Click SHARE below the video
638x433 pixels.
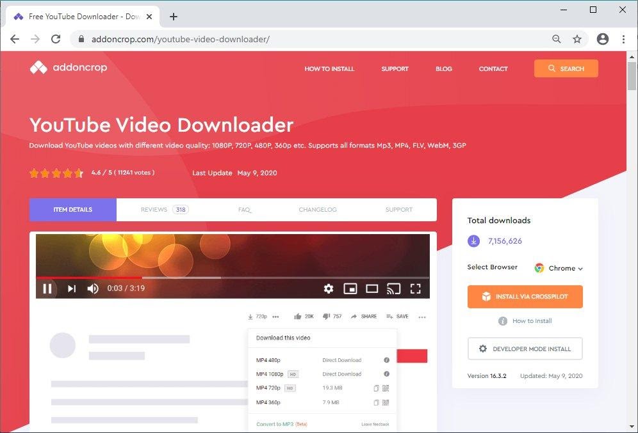364,317
